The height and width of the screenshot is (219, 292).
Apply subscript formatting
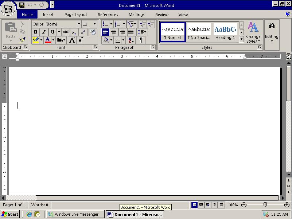pyautogui.click(x=74, y=32)
